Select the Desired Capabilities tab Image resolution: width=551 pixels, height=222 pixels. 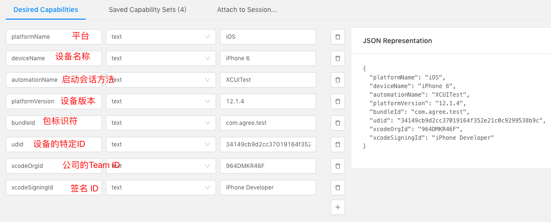46,10
